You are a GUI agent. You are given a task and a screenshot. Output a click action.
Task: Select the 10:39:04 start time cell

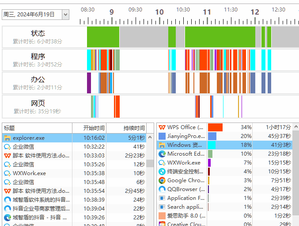[89, 209]
